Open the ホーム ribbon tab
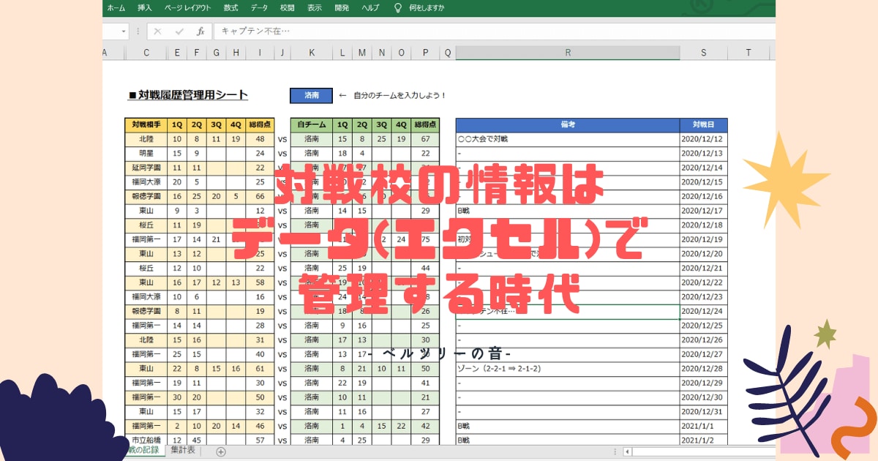 point(116,8)
